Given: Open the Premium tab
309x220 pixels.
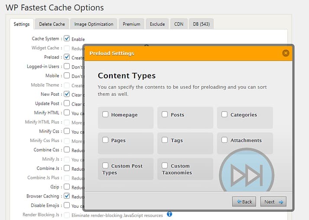Looking at the screenshot, I should [x=131, y=24].
